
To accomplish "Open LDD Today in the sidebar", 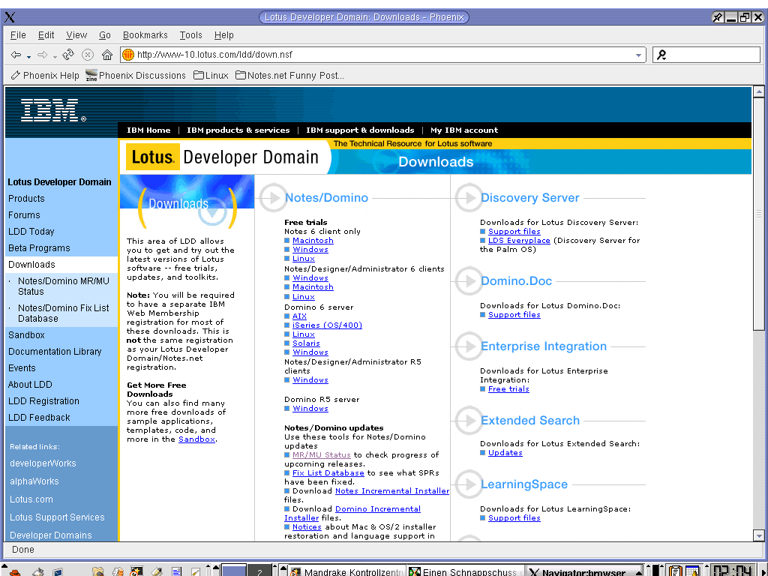I will 31,232.
